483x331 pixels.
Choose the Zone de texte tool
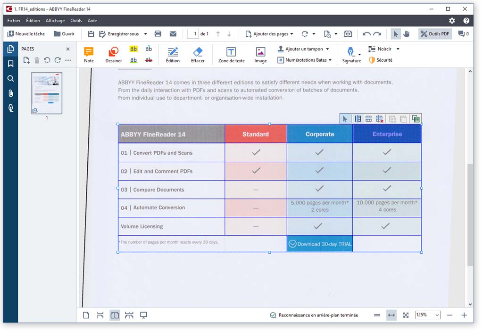tap(231, 55)
